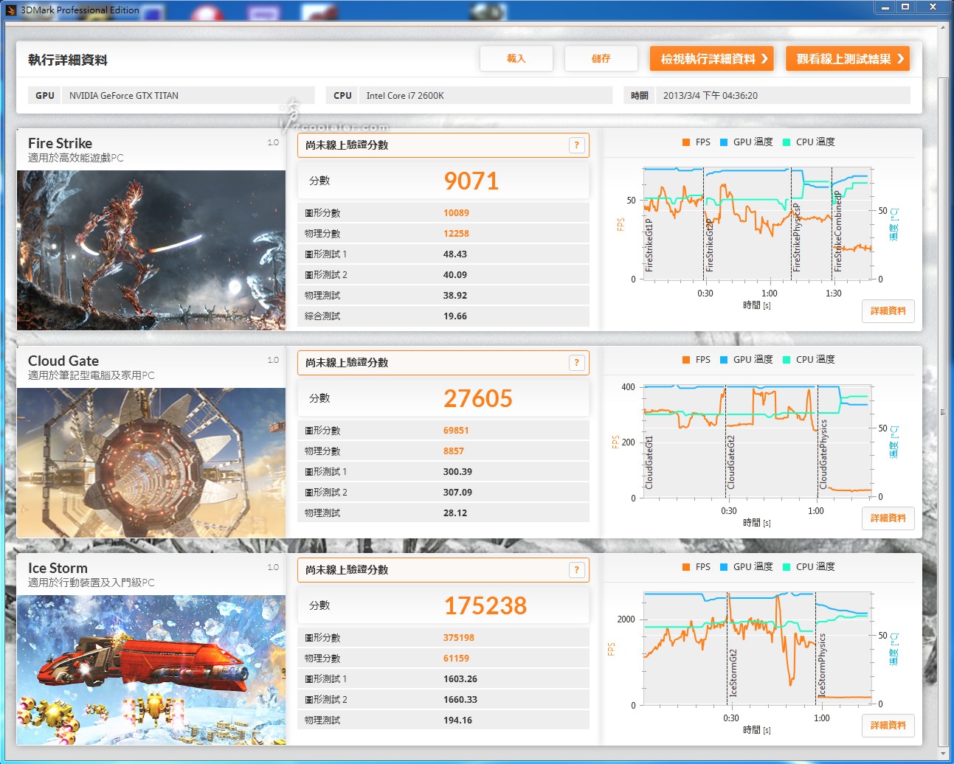Click Fire Strike graphics test 2 value 40.09
This screenshot has height=764, width=954.
click(455, 275)
